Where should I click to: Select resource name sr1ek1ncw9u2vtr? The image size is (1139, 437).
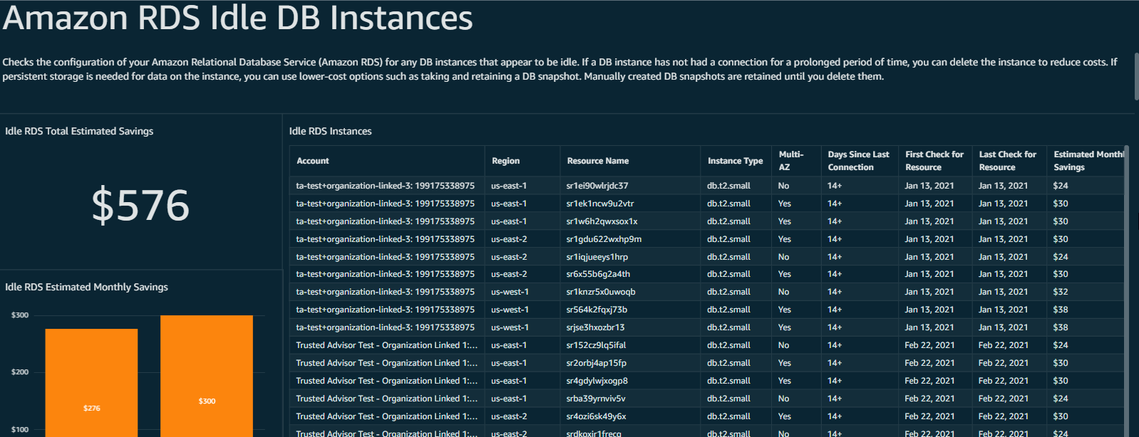[x=599, y=204]
